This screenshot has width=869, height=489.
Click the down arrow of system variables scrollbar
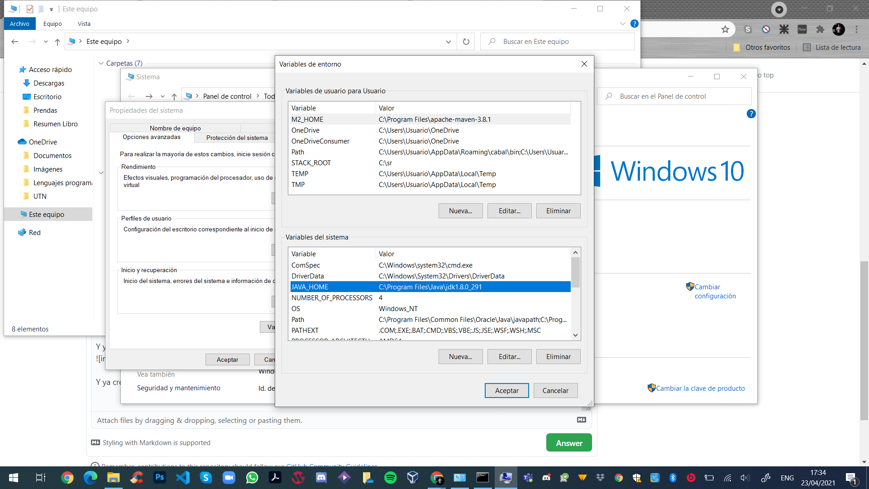(x=575, y=336)
